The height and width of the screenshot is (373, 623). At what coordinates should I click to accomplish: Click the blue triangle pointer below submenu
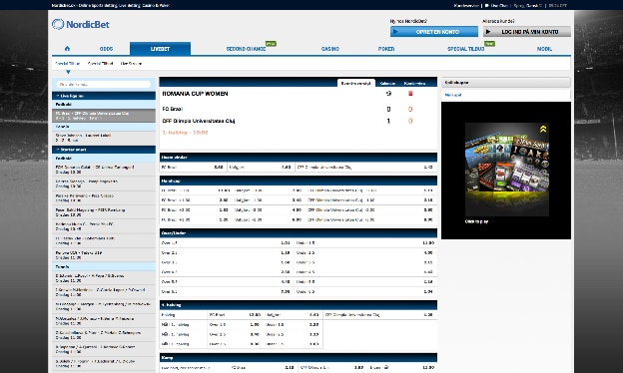68,72
